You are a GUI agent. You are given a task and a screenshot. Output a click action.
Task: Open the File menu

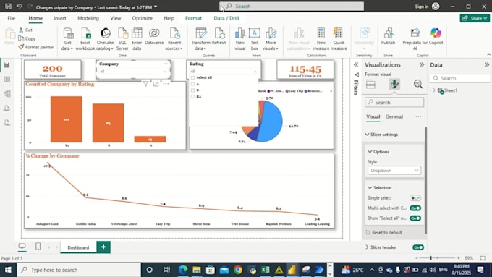pyautogui.click(x=12, y=18)
